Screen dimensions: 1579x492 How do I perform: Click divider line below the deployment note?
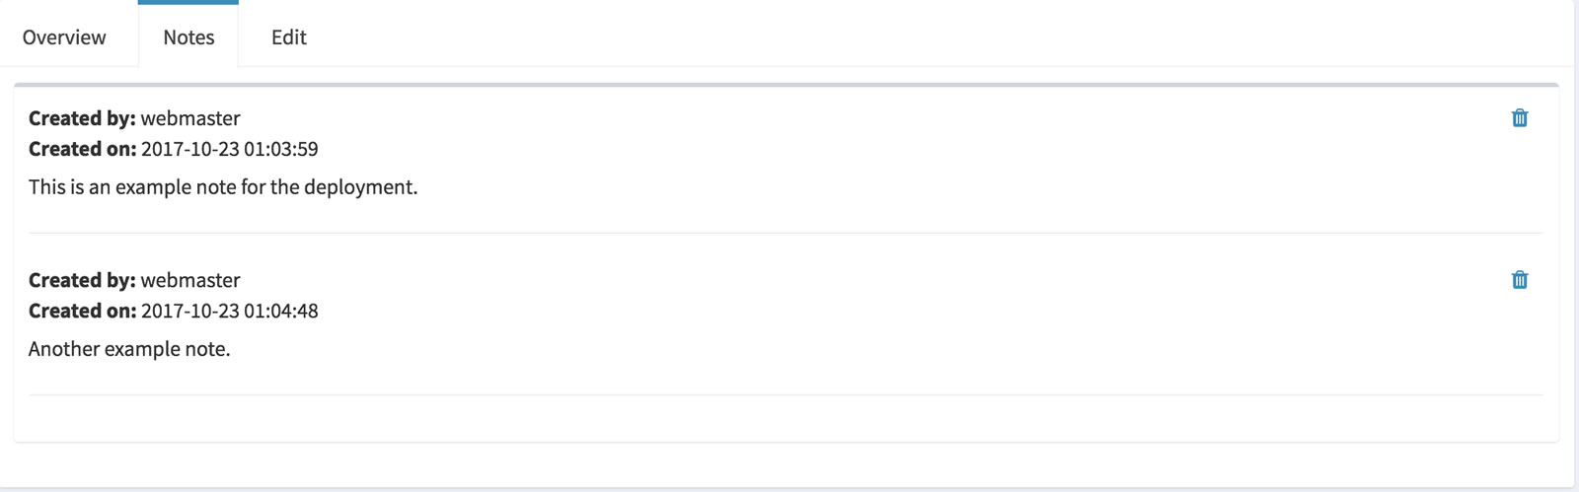[786, 233]
